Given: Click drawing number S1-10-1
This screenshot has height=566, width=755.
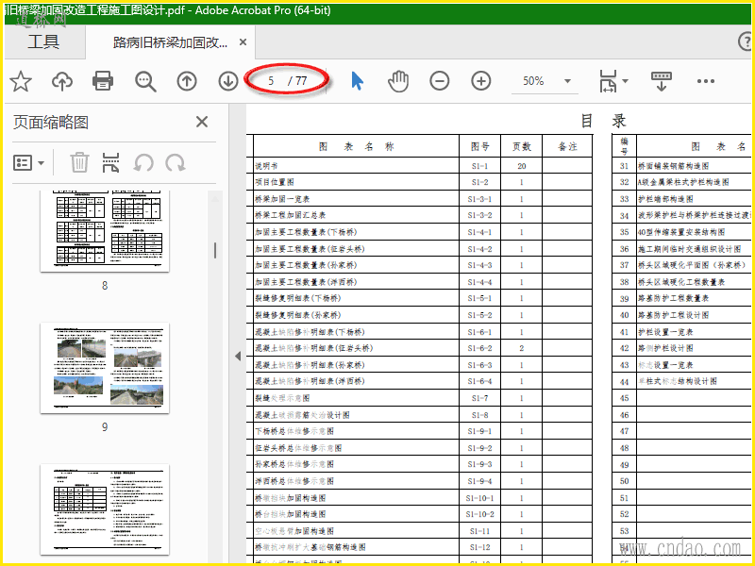Looking at the screenshot, I should (479, 498).
